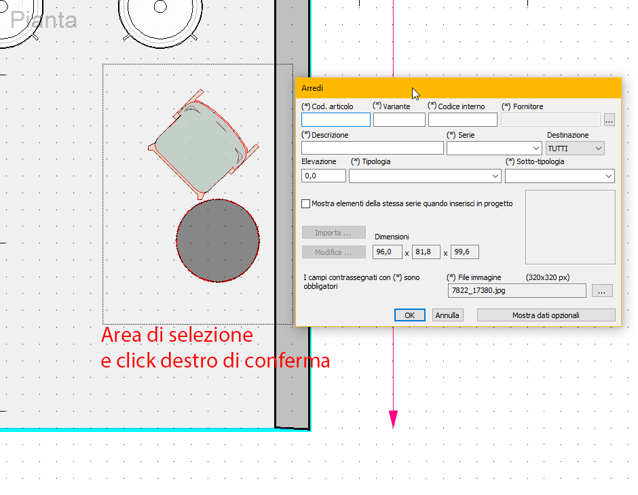Select the 81,8 dimension field
This screenshot has width=638, height=495.
tap(426, 252)
